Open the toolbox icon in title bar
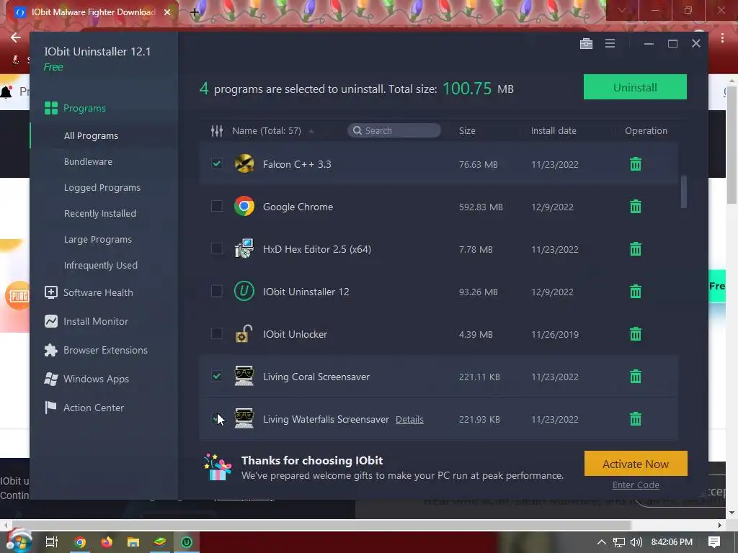738x553 pixels. pos(586,44)
